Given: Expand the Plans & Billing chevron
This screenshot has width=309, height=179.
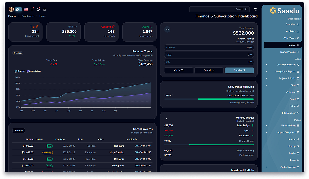Looking at the screenshot, I should tap(267, 126).
